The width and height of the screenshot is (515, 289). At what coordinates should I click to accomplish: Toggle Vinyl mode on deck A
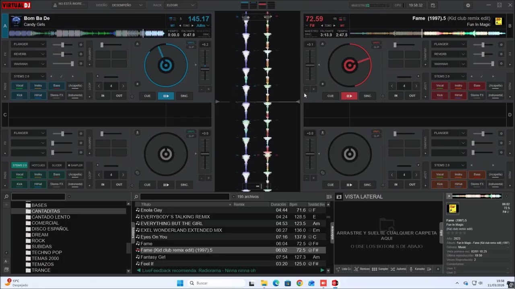191,43
